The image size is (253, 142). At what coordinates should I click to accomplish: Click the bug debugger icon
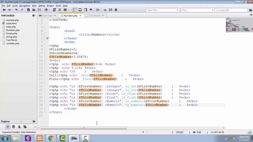point(116,10)
